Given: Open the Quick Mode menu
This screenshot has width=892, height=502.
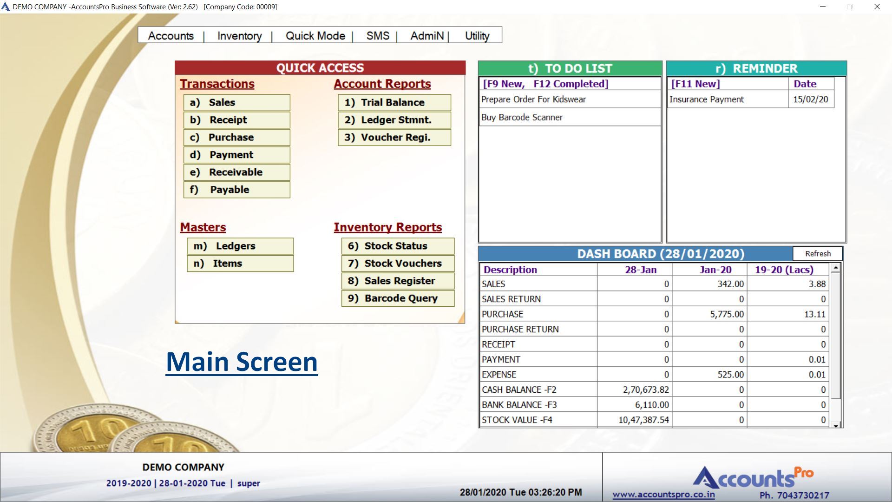Looking at the screenshot, I should point(315,36).
